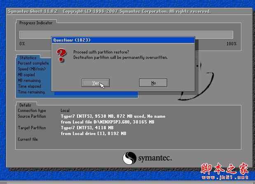Cancel the restore with No button
The width and height of the screenshot is (255, 184).
pos(153,83)
